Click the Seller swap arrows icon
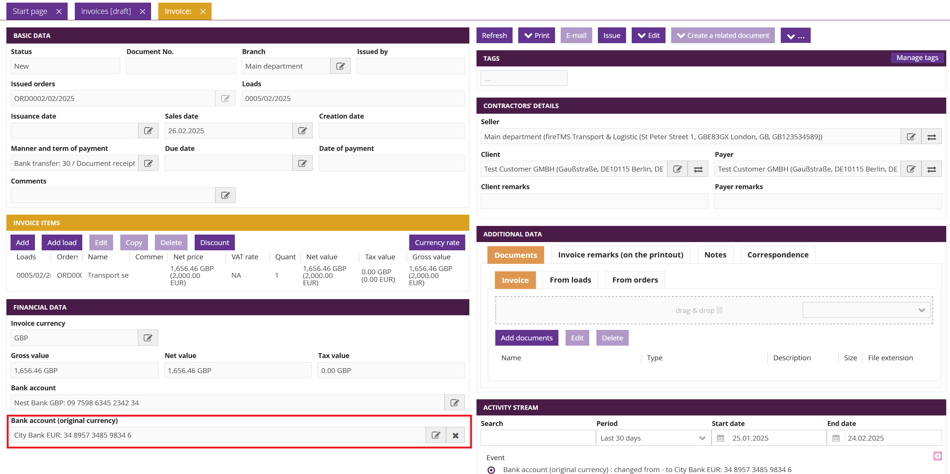 pyautogui.click(x=931, y=137)
